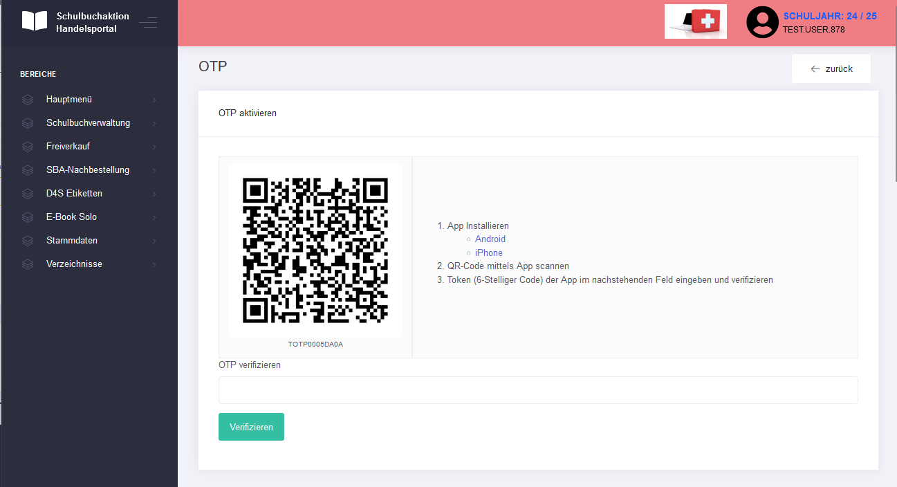
Task: Expand the D4S Etiketten chevron
Action: coord(154,194)
